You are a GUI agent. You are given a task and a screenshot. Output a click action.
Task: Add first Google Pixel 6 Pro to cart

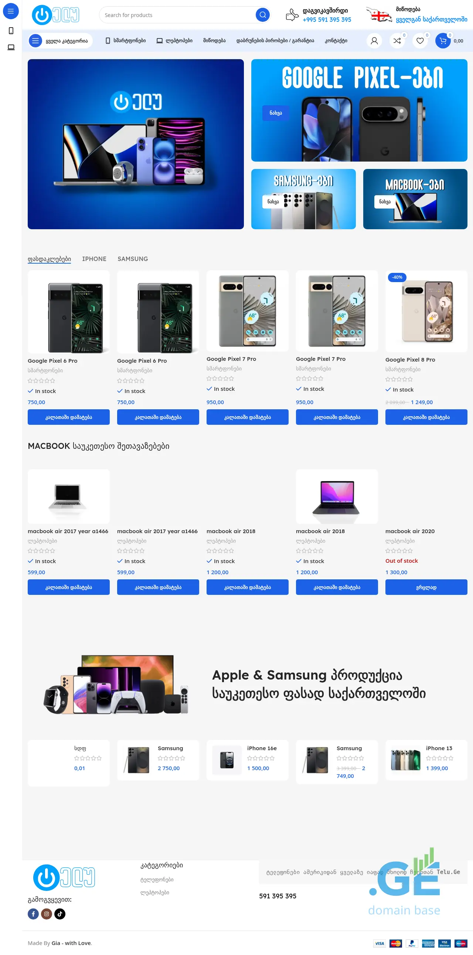[x=68, y=417]
